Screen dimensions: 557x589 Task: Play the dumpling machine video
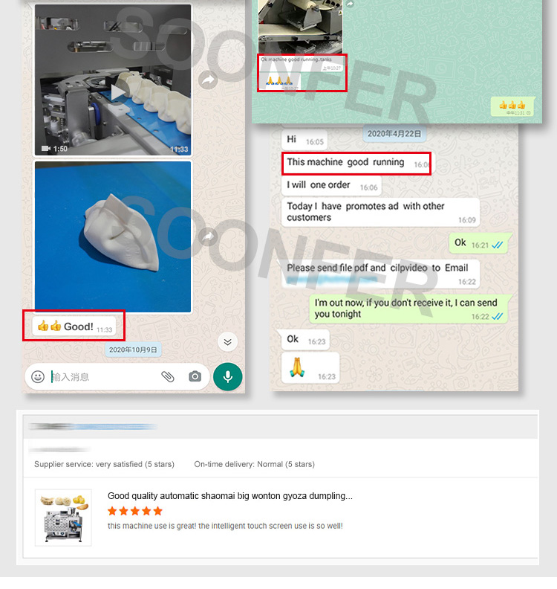[118, 92]
